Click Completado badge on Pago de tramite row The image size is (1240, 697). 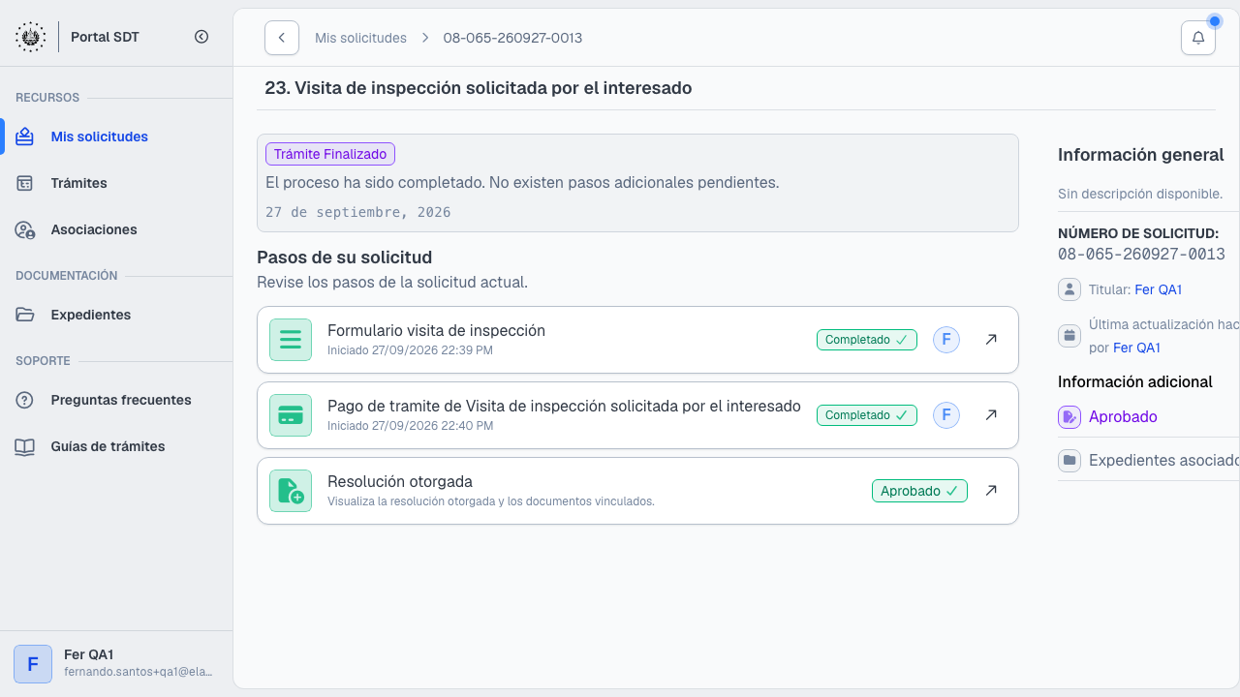click(x=867, y=415)
